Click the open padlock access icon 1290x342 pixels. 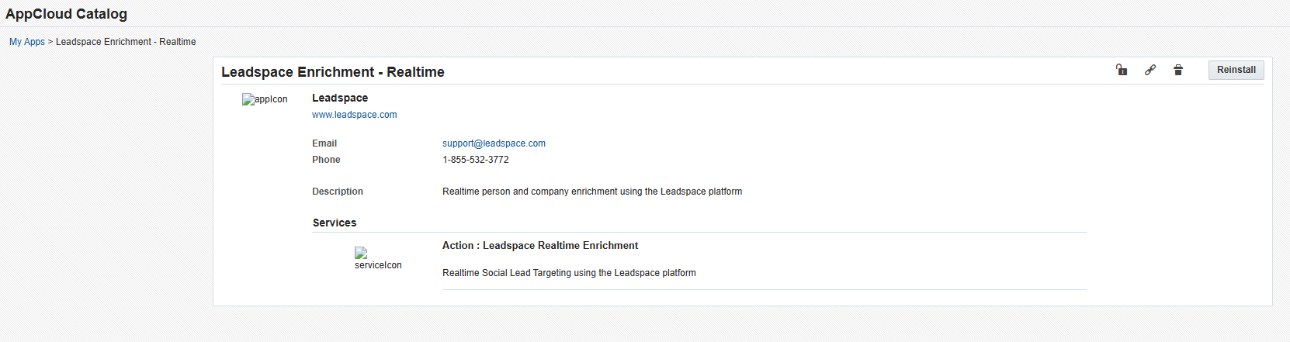[1122, 70]
